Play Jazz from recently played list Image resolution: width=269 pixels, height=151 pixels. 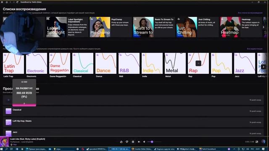point(133,133)
